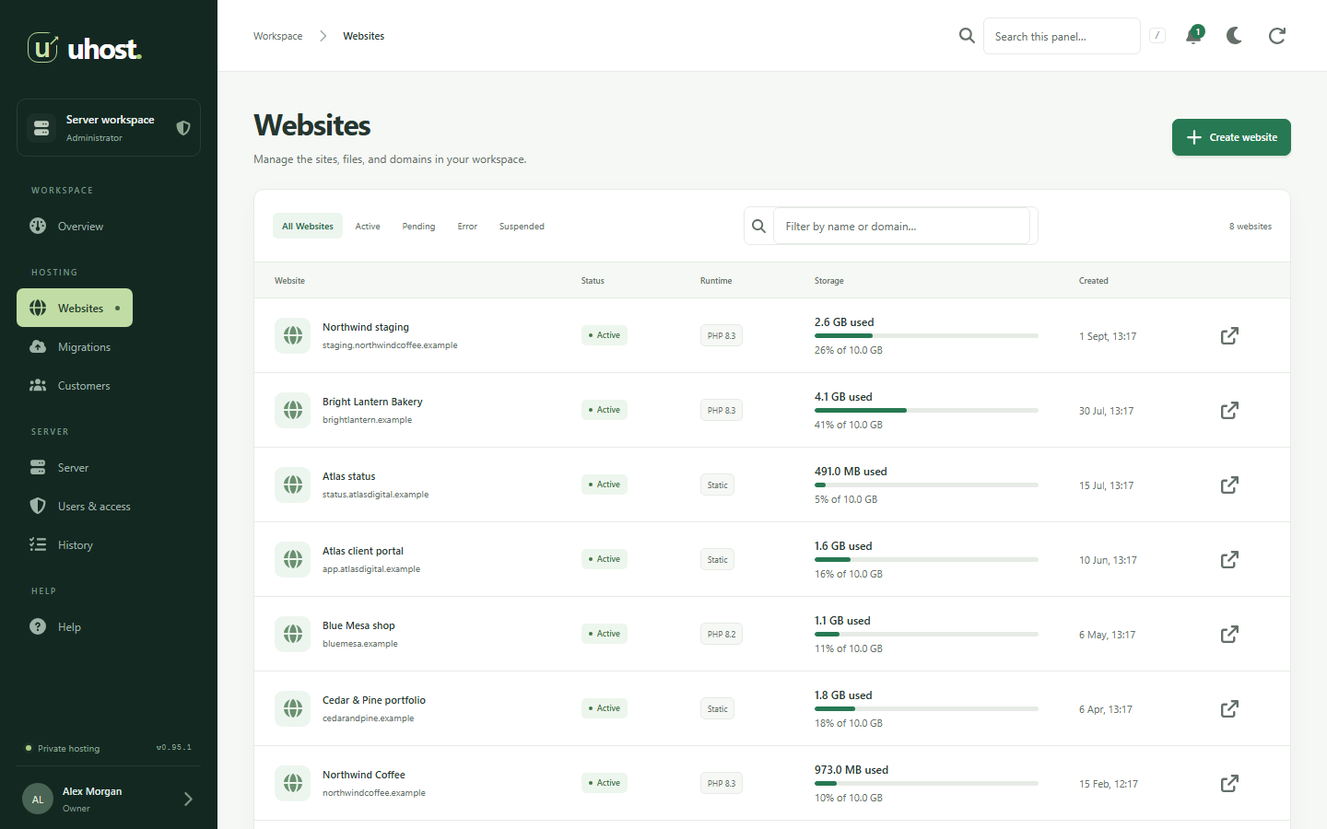
Task: Click the Blue Mesa shop storage bar
Action: point(926,635)
